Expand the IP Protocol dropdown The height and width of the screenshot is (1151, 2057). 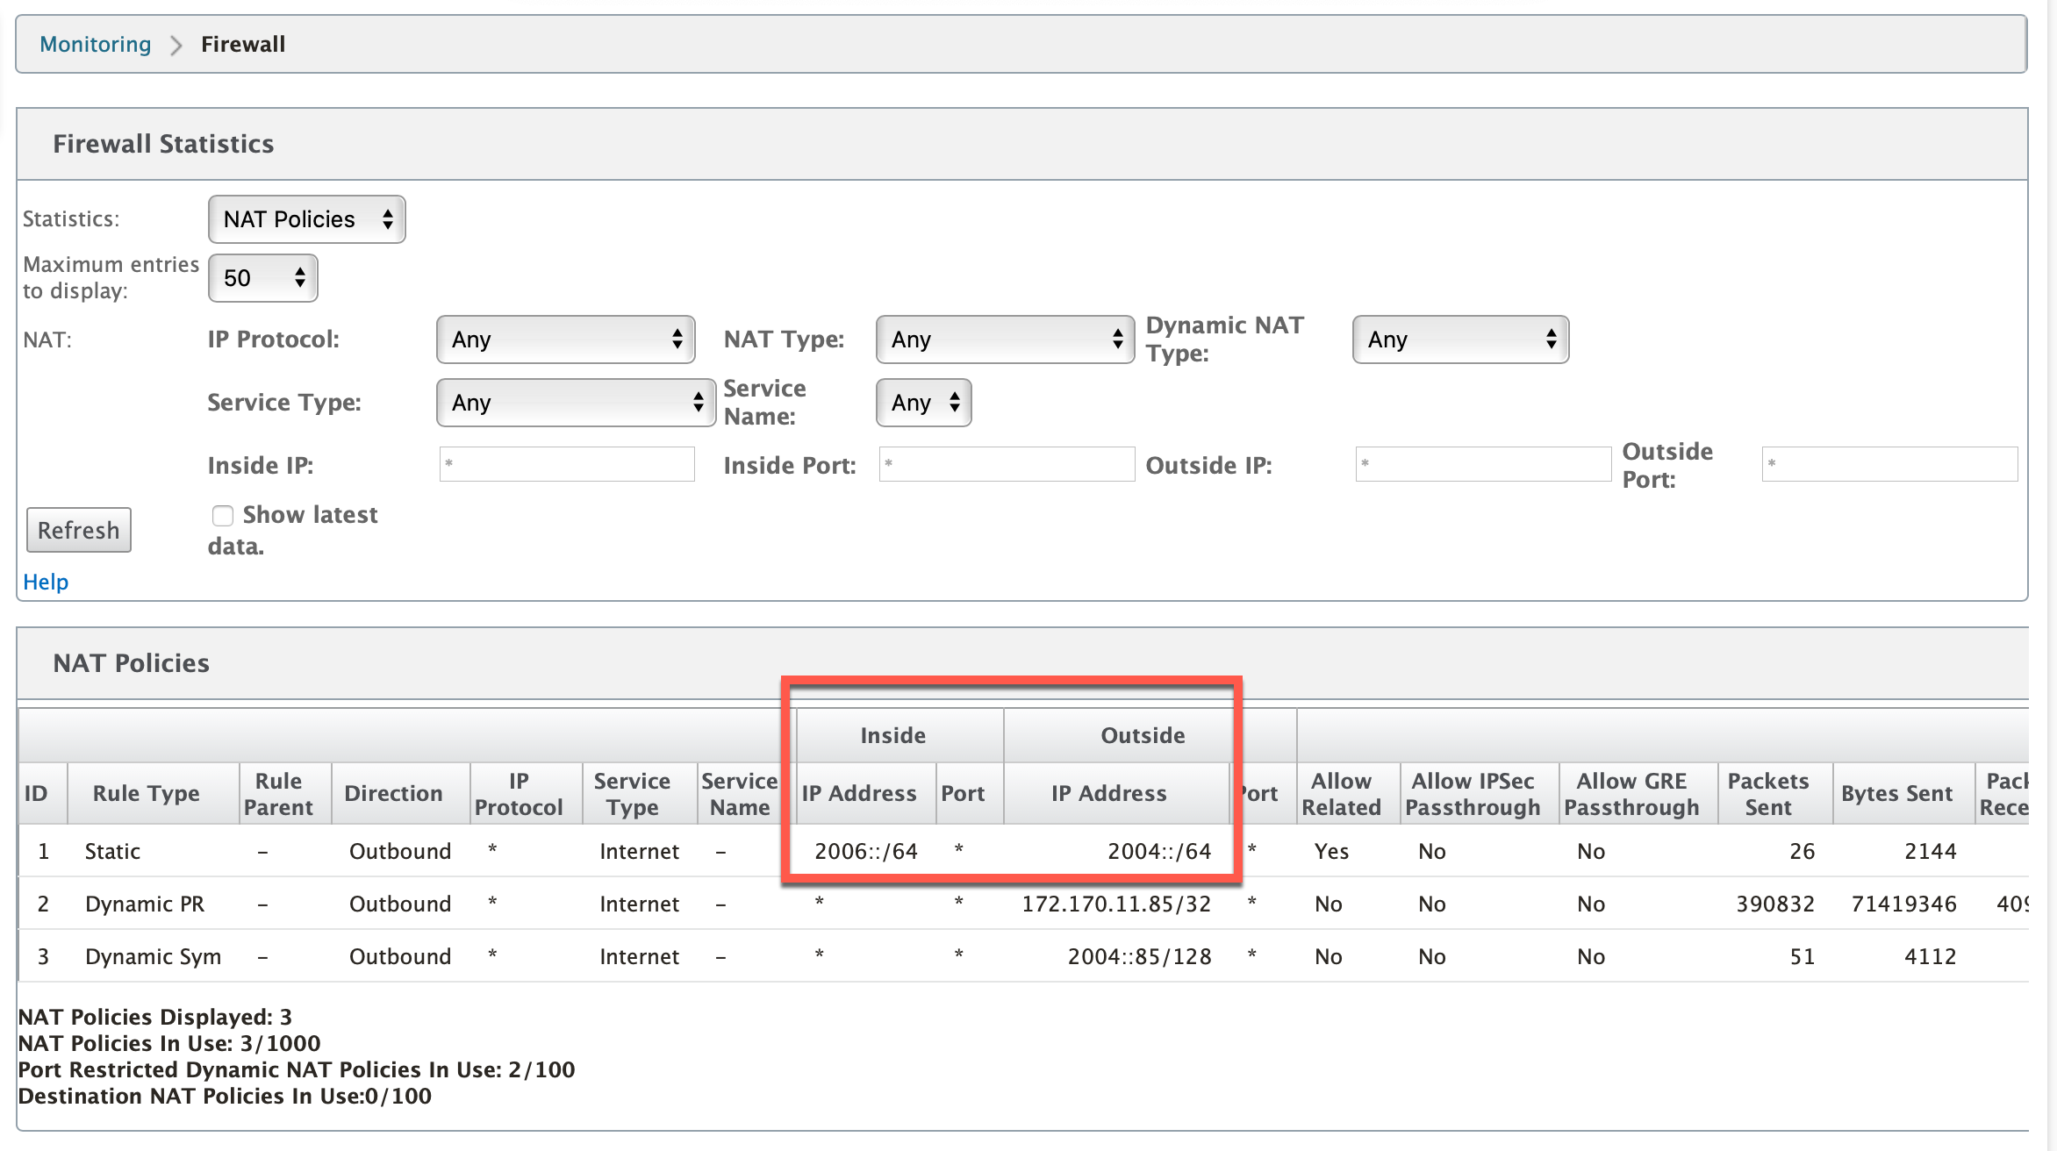click(x=565, y=340)
